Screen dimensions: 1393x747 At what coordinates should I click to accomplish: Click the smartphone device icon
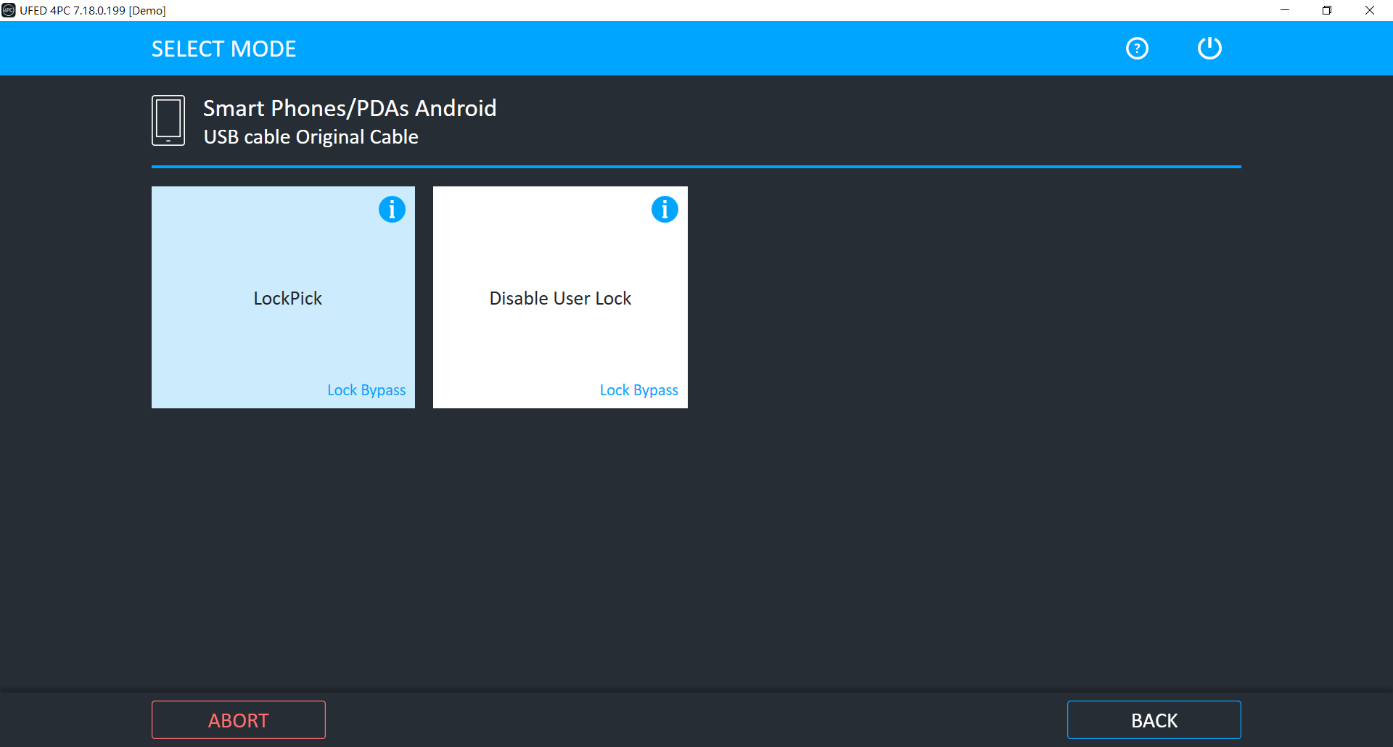point(168,120)
